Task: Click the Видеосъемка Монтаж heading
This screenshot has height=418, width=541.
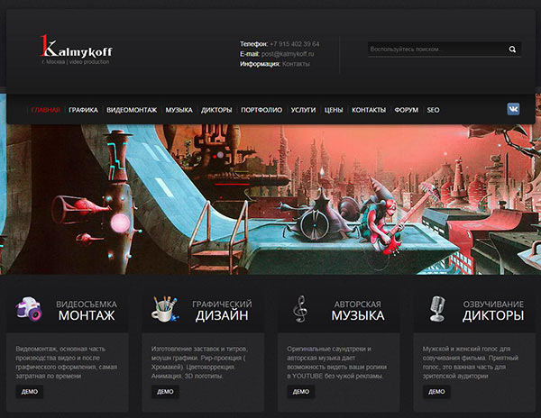Action: pyautogui.click(x=87, y=310)
